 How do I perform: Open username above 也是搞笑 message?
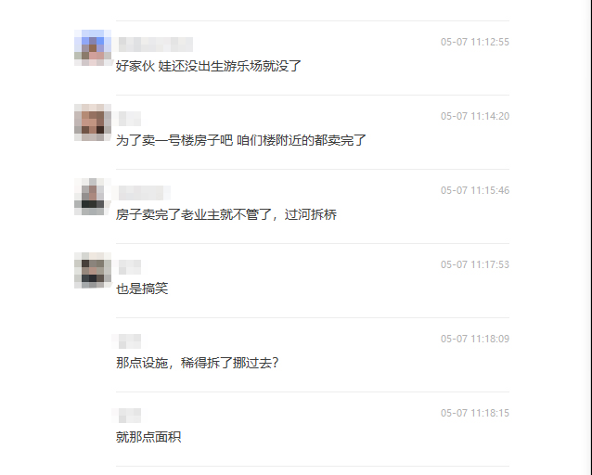[x=130, y=267]
